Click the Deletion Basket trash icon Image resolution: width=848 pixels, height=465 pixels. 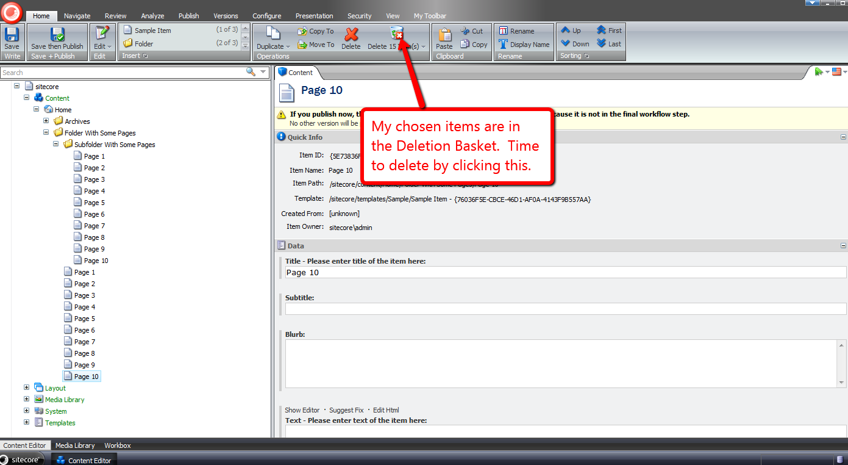[397, 34]
